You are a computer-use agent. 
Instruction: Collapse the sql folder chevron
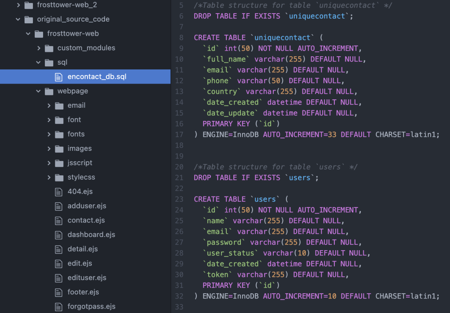pyautogui.click(x=39, y=62)
